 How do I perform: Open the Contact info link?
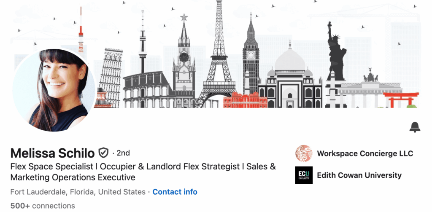coord(175,192)
